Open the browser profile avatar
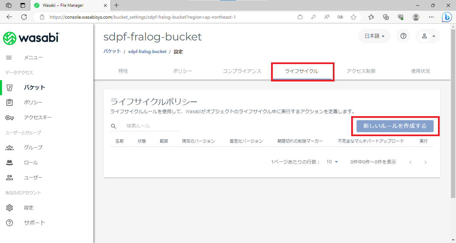The height and width of the screenshot is (243, 456). coord(416,17)
